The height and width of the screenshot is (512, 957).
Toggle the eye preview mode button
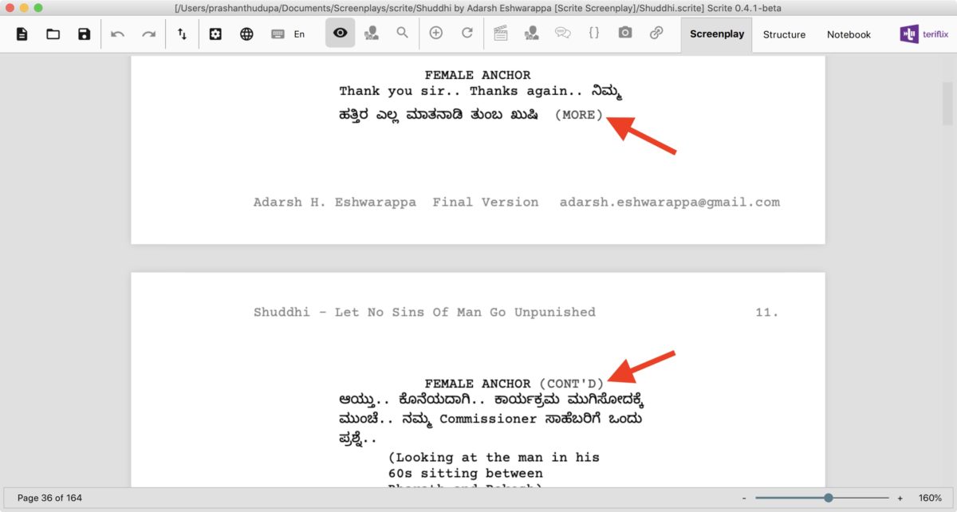pos(341,33)
